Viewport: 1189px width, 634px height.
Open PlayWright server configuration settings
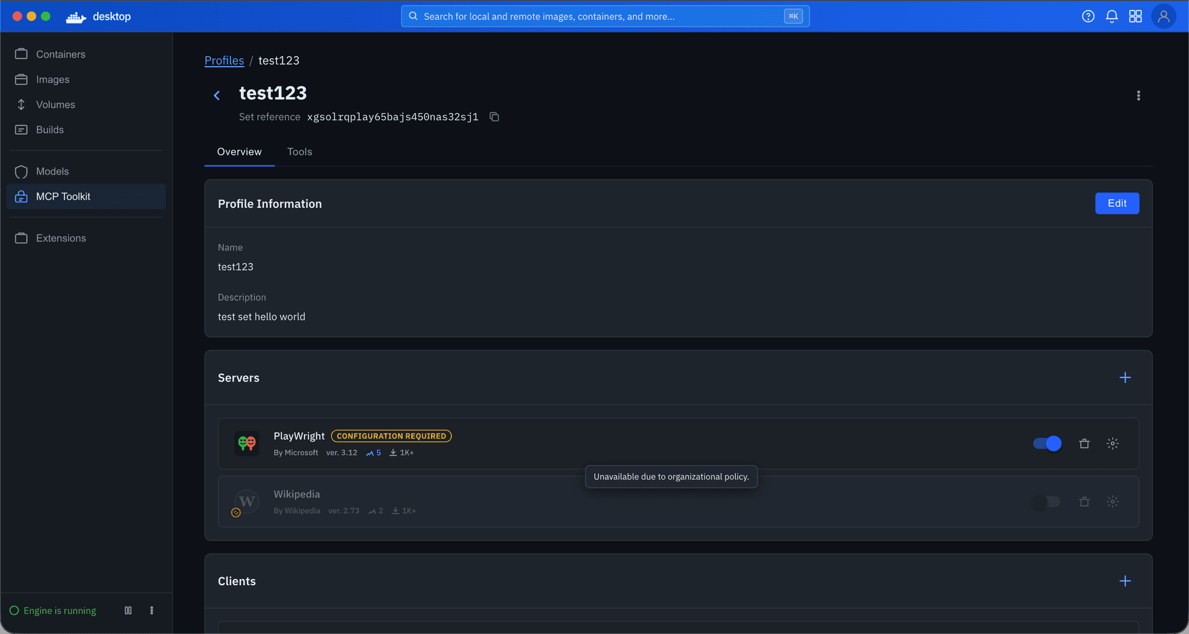point(1112,443)
